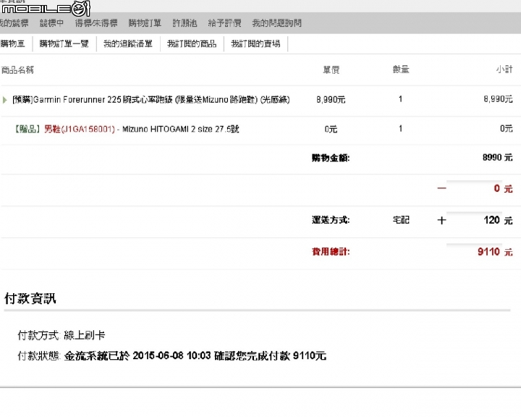Select the 購物金額 label

pos(331,158)
